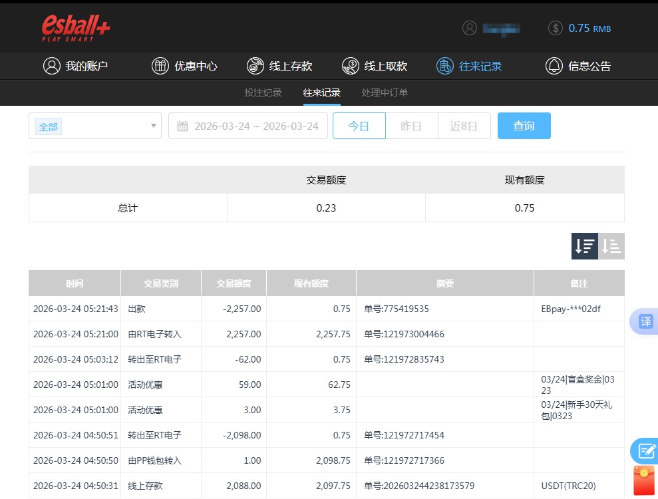Open the floating 译 translate button

[x=646, y=321]
